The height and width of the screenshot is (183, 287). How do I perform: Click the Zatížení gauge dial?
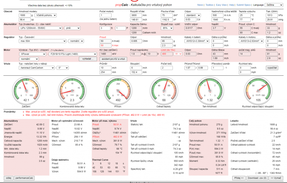(x=26, y=90)
